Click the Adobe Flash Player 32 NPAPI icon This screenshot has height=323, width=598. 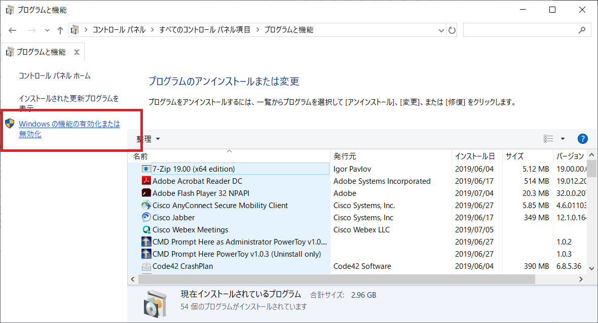(146, 193)
